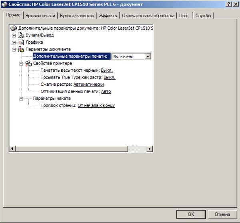Click Выкл. for Посылать True Type как растр
240x223 pixels.
[x=110, y=77]
